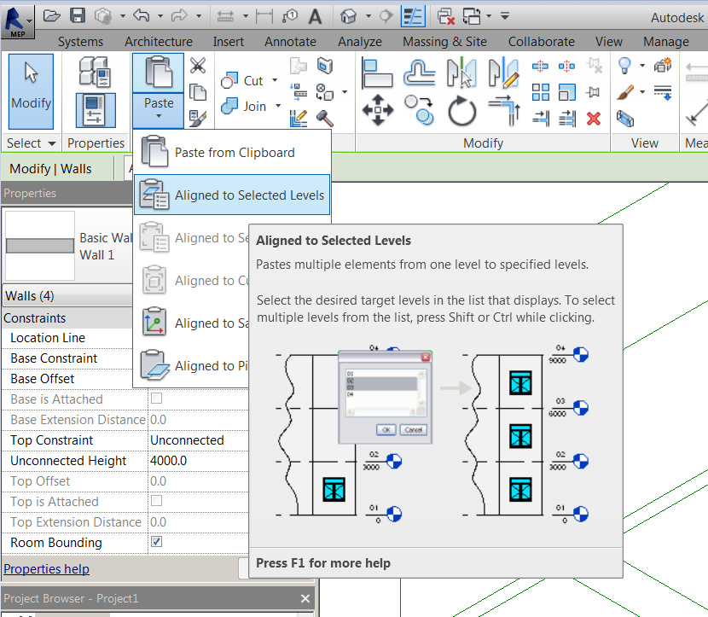708x617 pixels.
Task: Toggle the Properties palette icon
Action: coord(96,110)
